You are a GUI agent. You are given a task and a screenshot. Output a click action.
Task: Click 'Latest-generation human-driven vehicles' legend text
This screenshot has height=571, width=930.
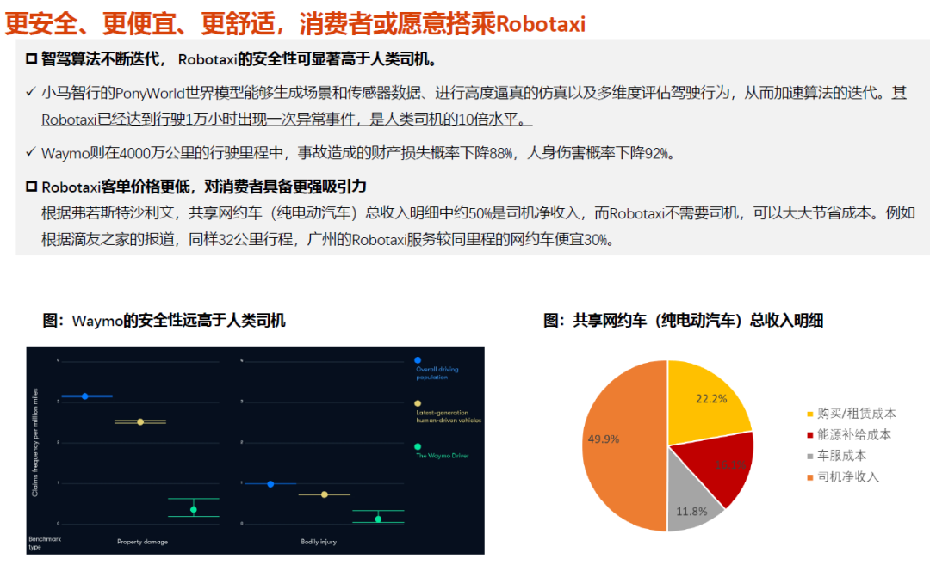click(x=449, y=416)
